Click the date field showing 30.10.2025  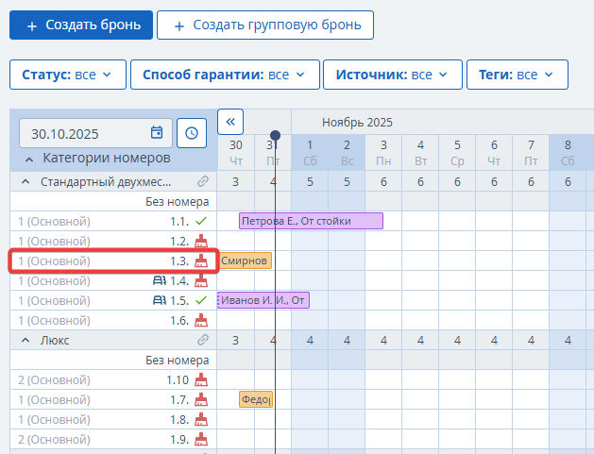(85, 133)
